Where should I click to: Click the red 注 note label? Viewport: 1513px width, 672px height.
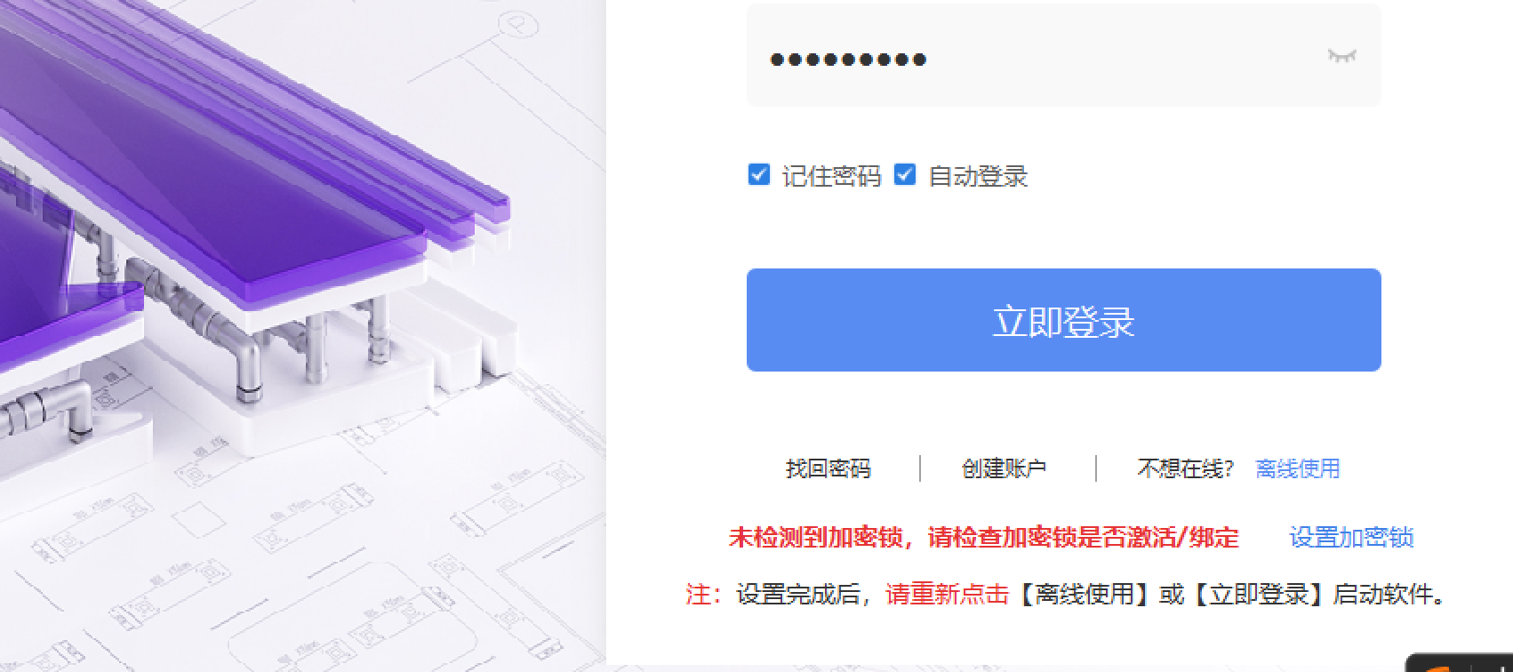tap(703, 594)
